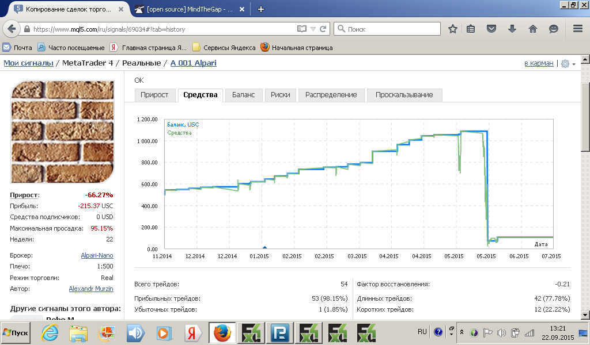Viewport: 590px width, 345px height.
Task: Open the Alpari-Nano broker link
Action: [97, 255]
